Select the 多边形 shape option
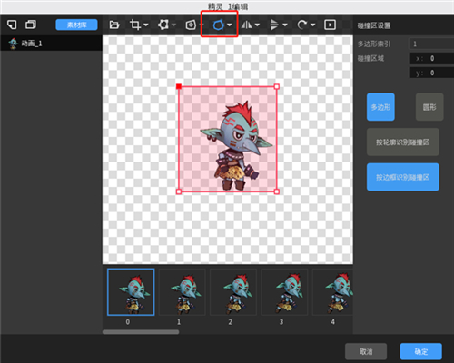This screenshot has width=454, height=363. 380,107
